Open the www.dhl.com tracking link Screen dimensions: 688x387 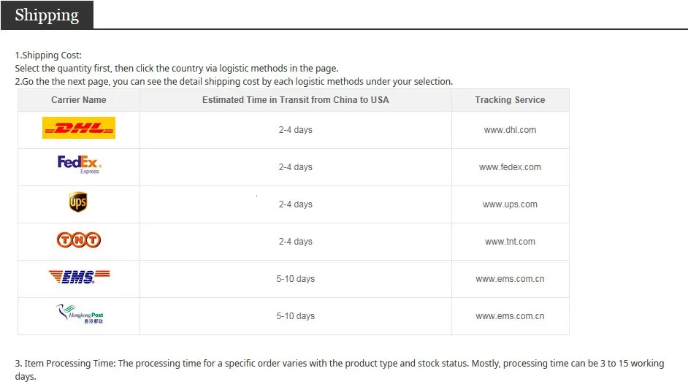click(x=510, y=130)
